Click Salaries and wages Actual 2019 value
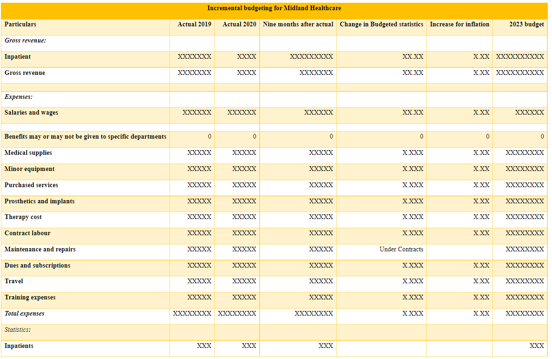The height and width of the screenshot is (359, 552). tap(197, 113)
